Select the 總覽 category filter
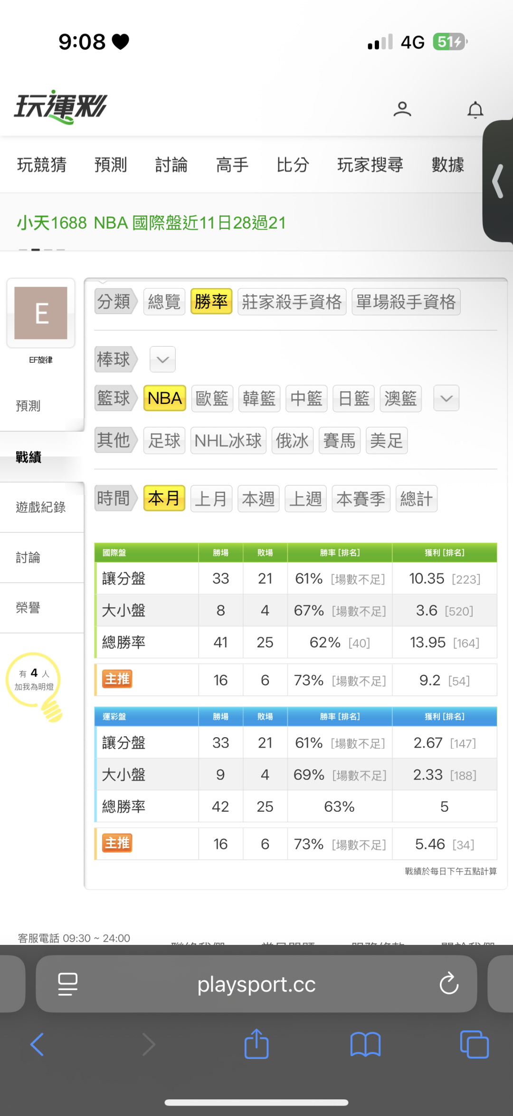The width and height of the screenshot is (513, 1116). tap(164, 301)
